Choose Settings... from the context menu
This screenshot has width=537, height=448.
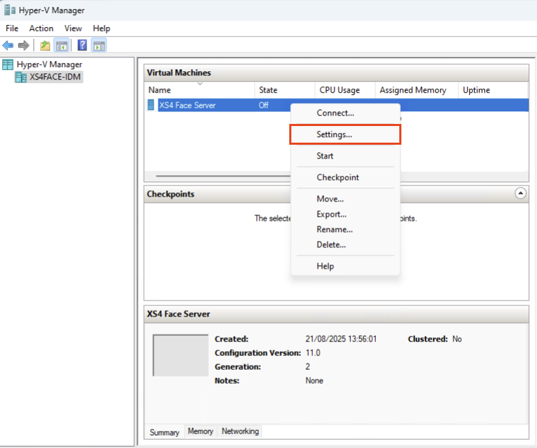(x=345, y=134)
